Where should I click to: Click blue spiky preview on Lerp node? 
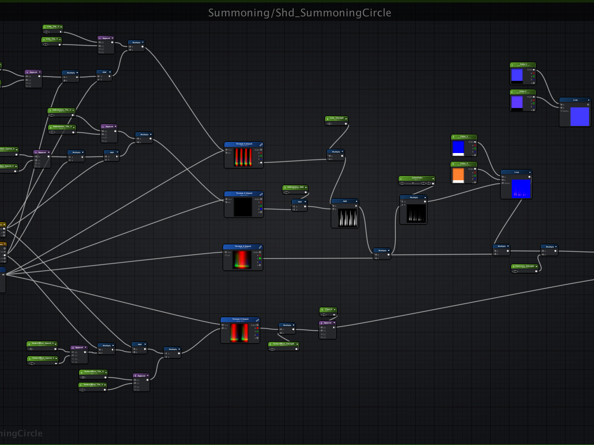[521, 188]
